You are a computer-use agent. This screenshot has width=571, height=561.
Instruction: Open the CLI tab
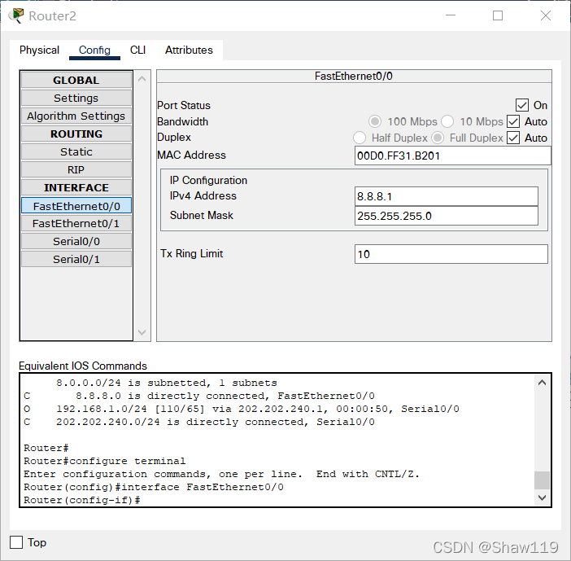(137, 50)
